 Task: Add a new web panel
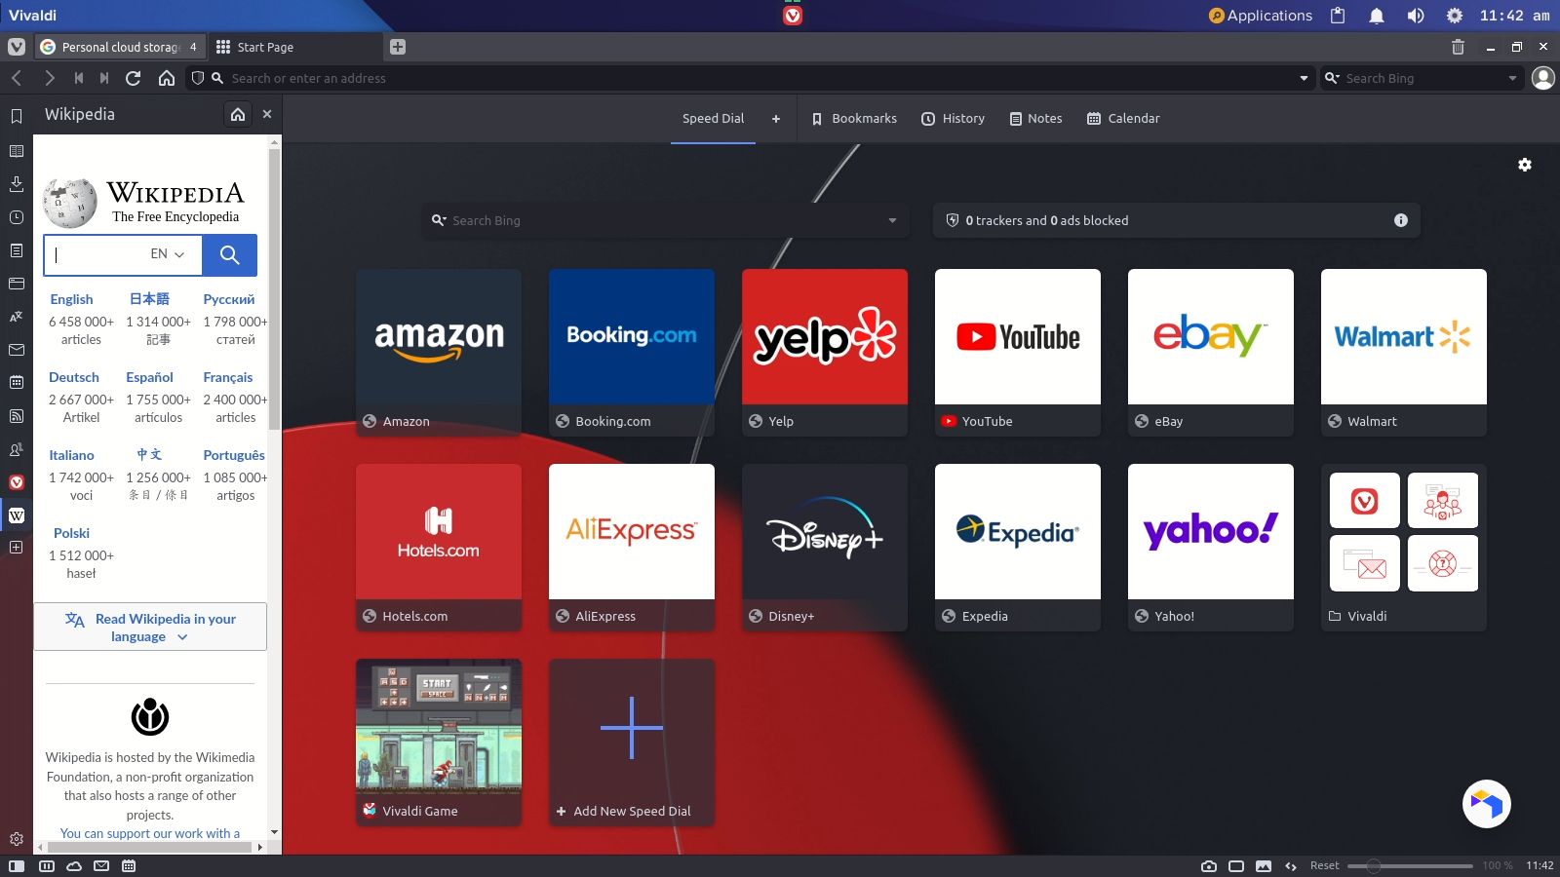coord(17,548)
